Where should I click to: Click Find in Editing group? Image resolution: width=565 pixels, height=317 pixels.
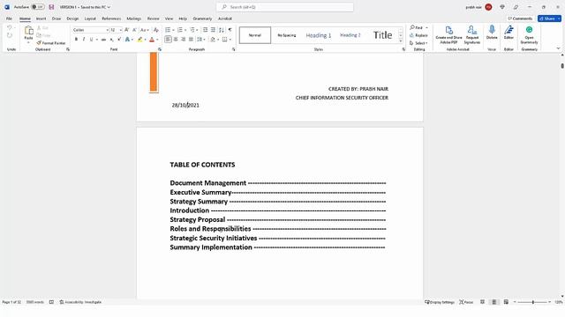(417, 27)
